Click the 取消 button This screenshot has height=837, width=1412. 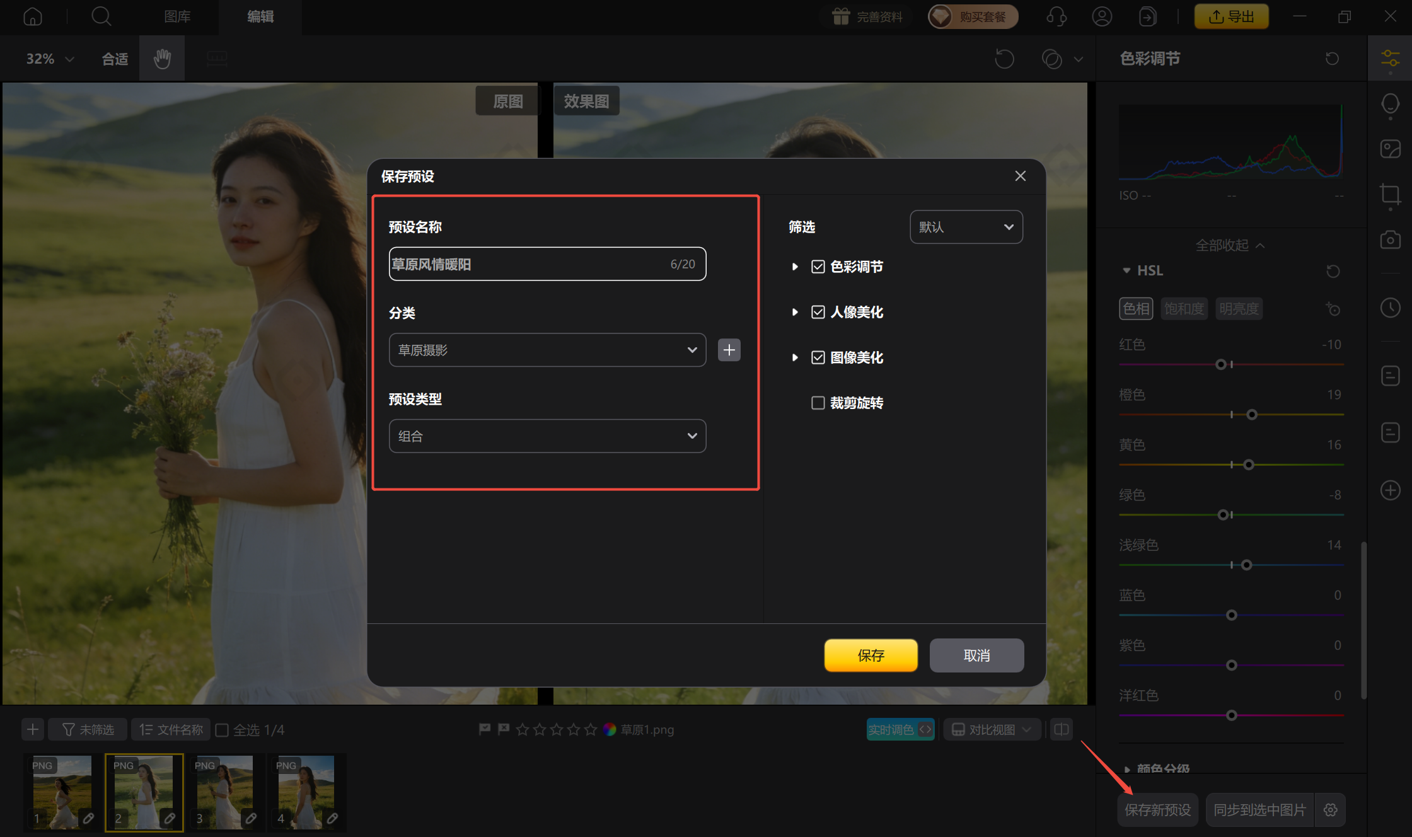(976, 655)
